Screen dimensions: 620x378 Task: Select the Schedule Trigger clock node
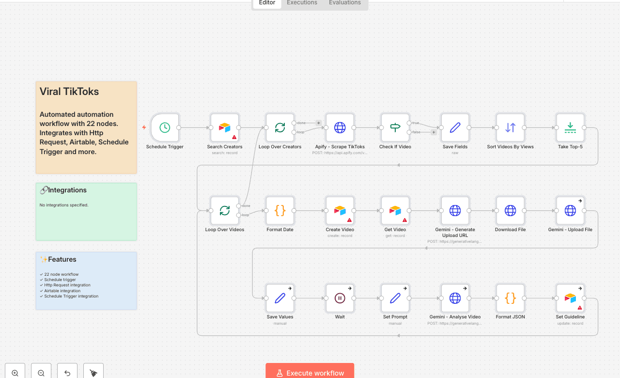tap(165, 128)
